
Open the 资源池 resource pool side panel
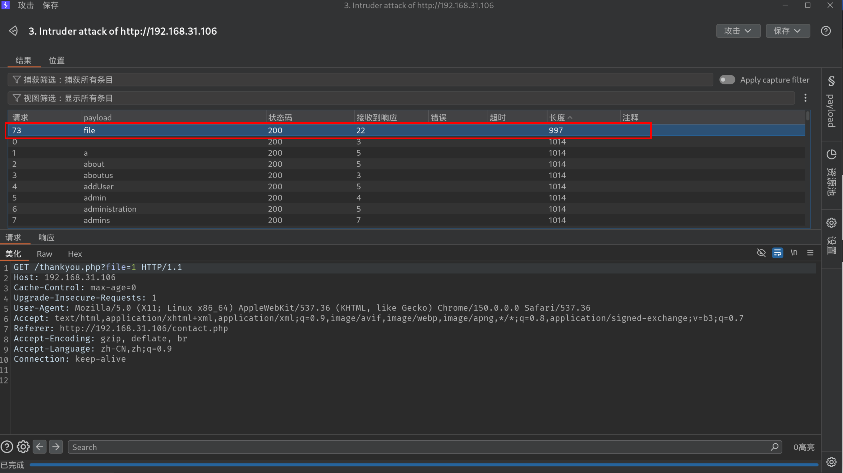(x=831, y=173)
